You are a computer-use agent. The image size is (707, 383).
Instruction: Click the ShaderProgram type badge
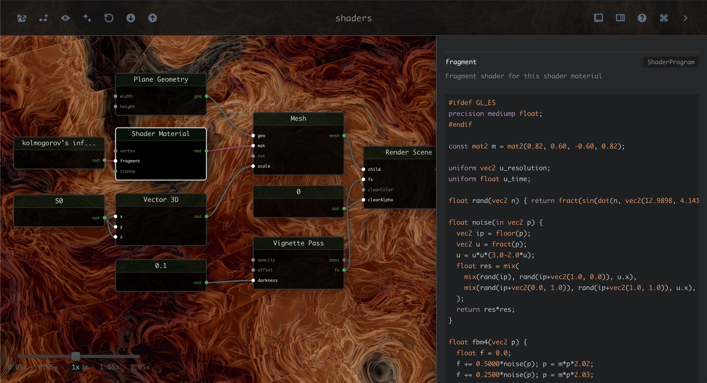coord(671,62)
